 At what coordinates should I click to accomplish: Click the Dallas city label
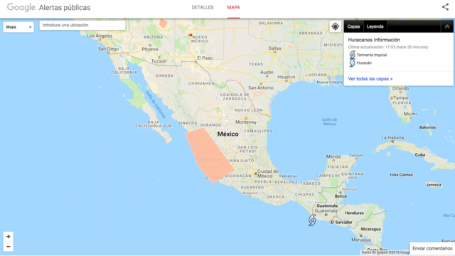(274, 48)
